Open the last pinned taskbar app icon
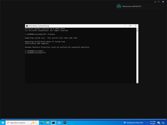The height and width of the screenshot is (125, 167). pos(65,123)
